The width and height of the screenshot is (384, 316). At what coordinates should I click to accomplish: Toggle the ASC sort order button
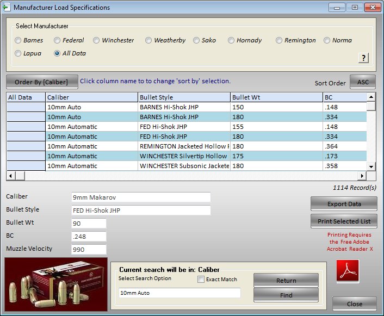coord(363,82)
